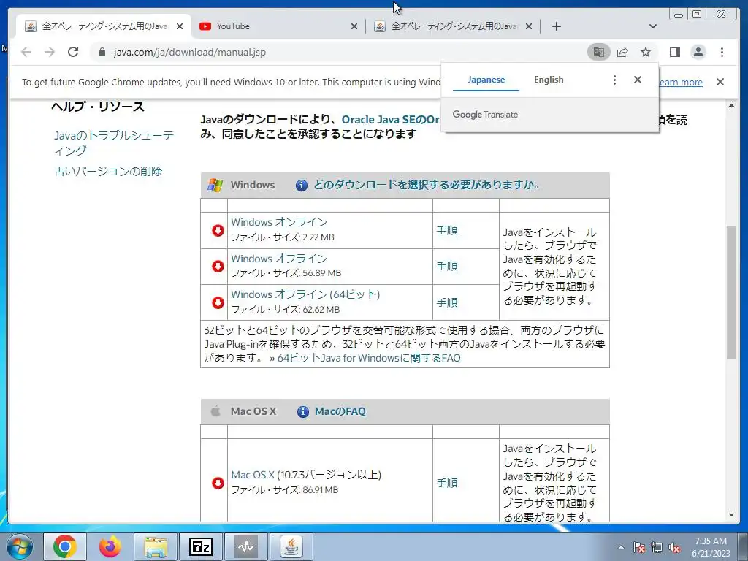Switch to the third Java download tab

[x=453, y=26]
